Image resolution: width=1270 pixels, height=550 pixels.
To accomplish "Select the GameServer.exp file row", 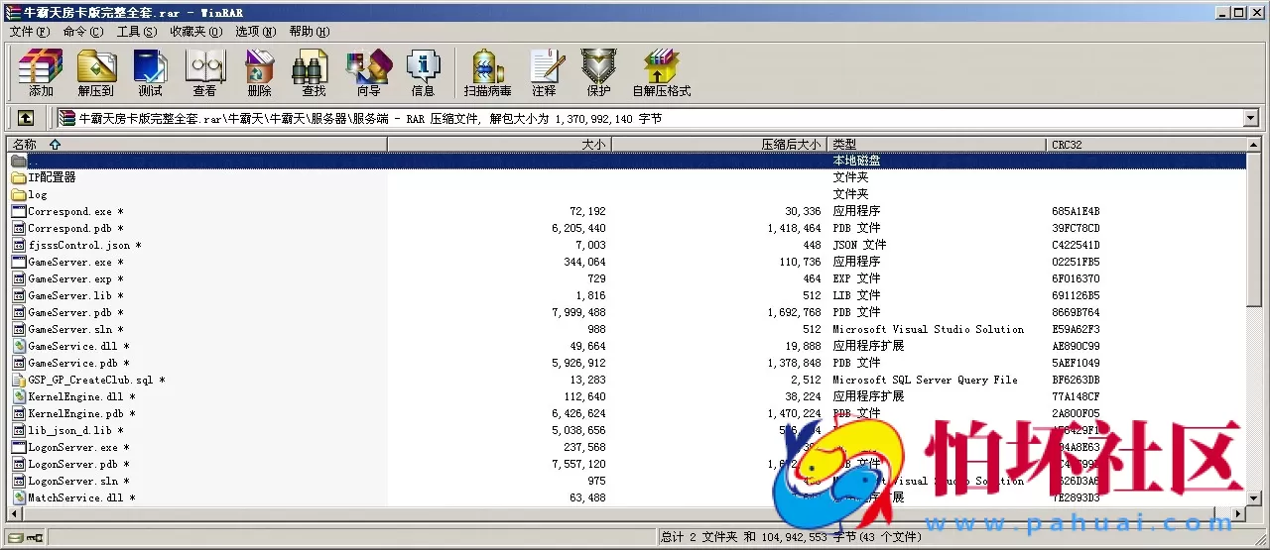I will (627, 278).
